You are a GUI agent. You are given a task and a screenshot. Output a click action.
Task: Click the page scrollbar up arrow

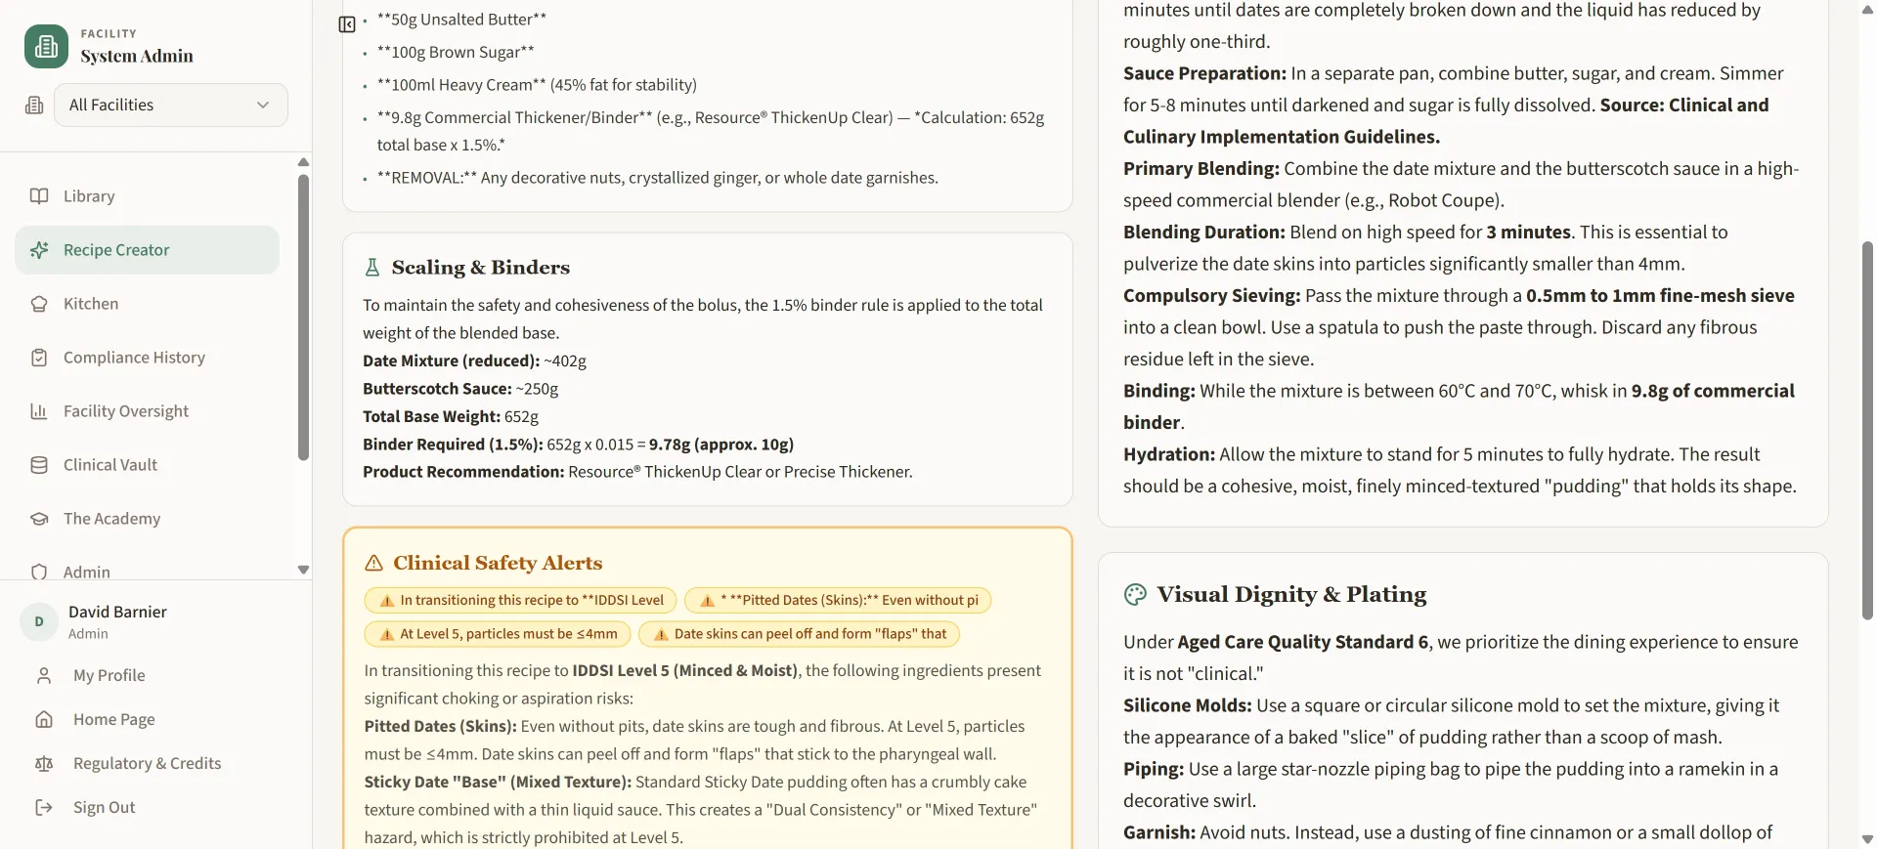pyautogui.click(x=1867, y=10)
